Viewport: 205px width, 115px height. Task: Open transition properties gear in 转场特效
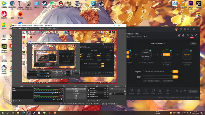pyautogui.click(x=125, y=91)
